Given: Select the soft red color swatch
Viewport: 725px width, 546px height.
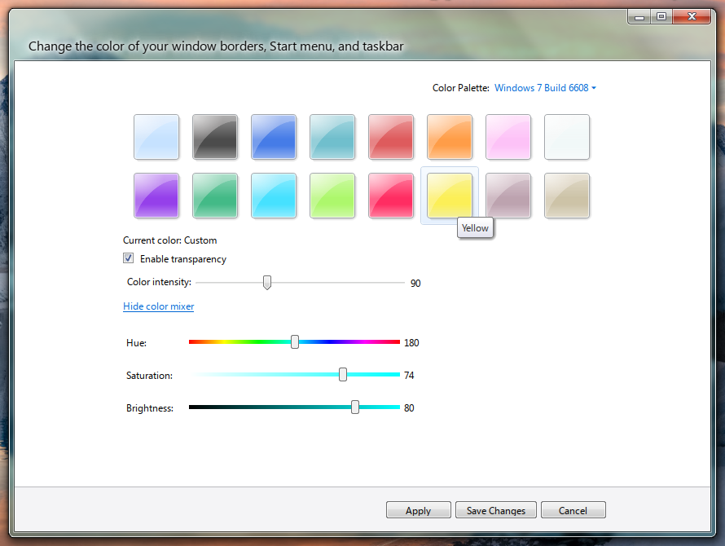Looking at the screenshot, I should tap(391, 137).
